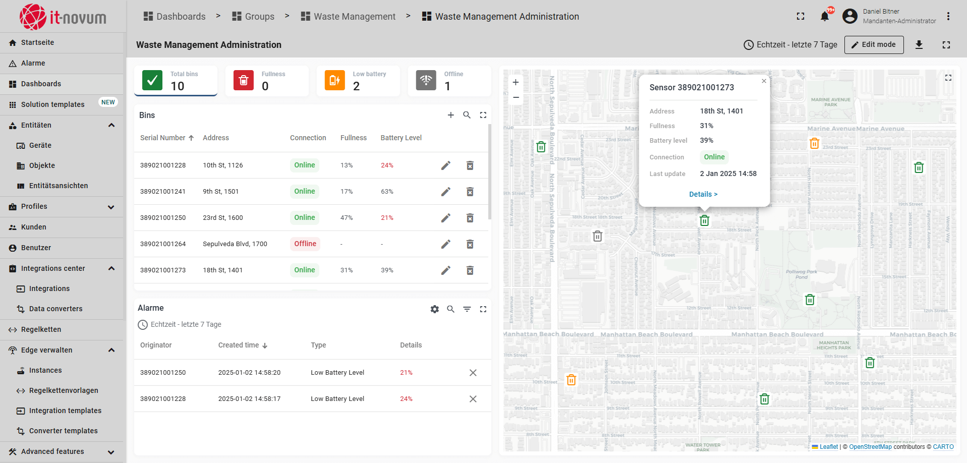Expand the Advanced features section

[111, 452]
